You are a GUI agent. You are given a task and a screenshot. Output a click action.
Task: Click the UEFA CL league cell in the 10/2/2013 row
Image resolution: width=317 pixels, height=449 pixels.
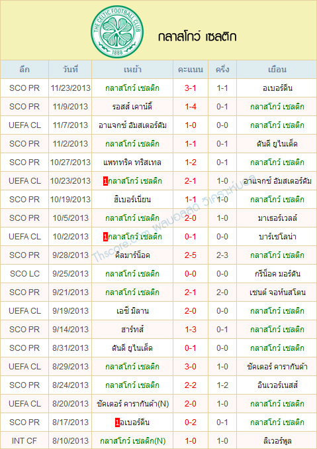(x=24, y=237)
